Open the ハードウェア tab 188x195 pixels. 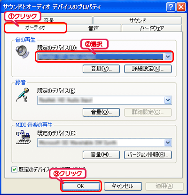coord(152,28)
